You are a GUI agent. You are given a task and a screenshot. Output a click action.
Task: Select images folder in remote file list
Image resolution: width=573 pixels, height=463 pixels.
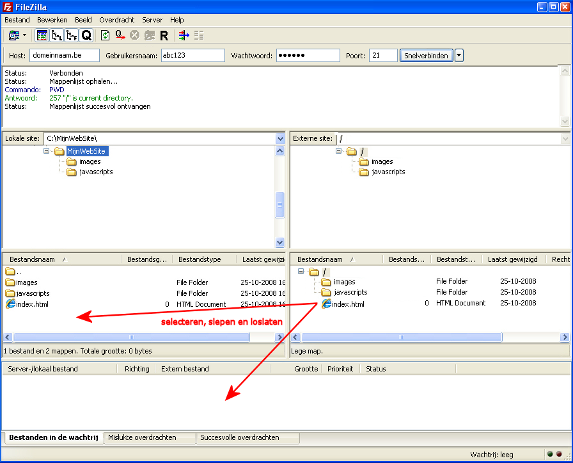point(344,282)
